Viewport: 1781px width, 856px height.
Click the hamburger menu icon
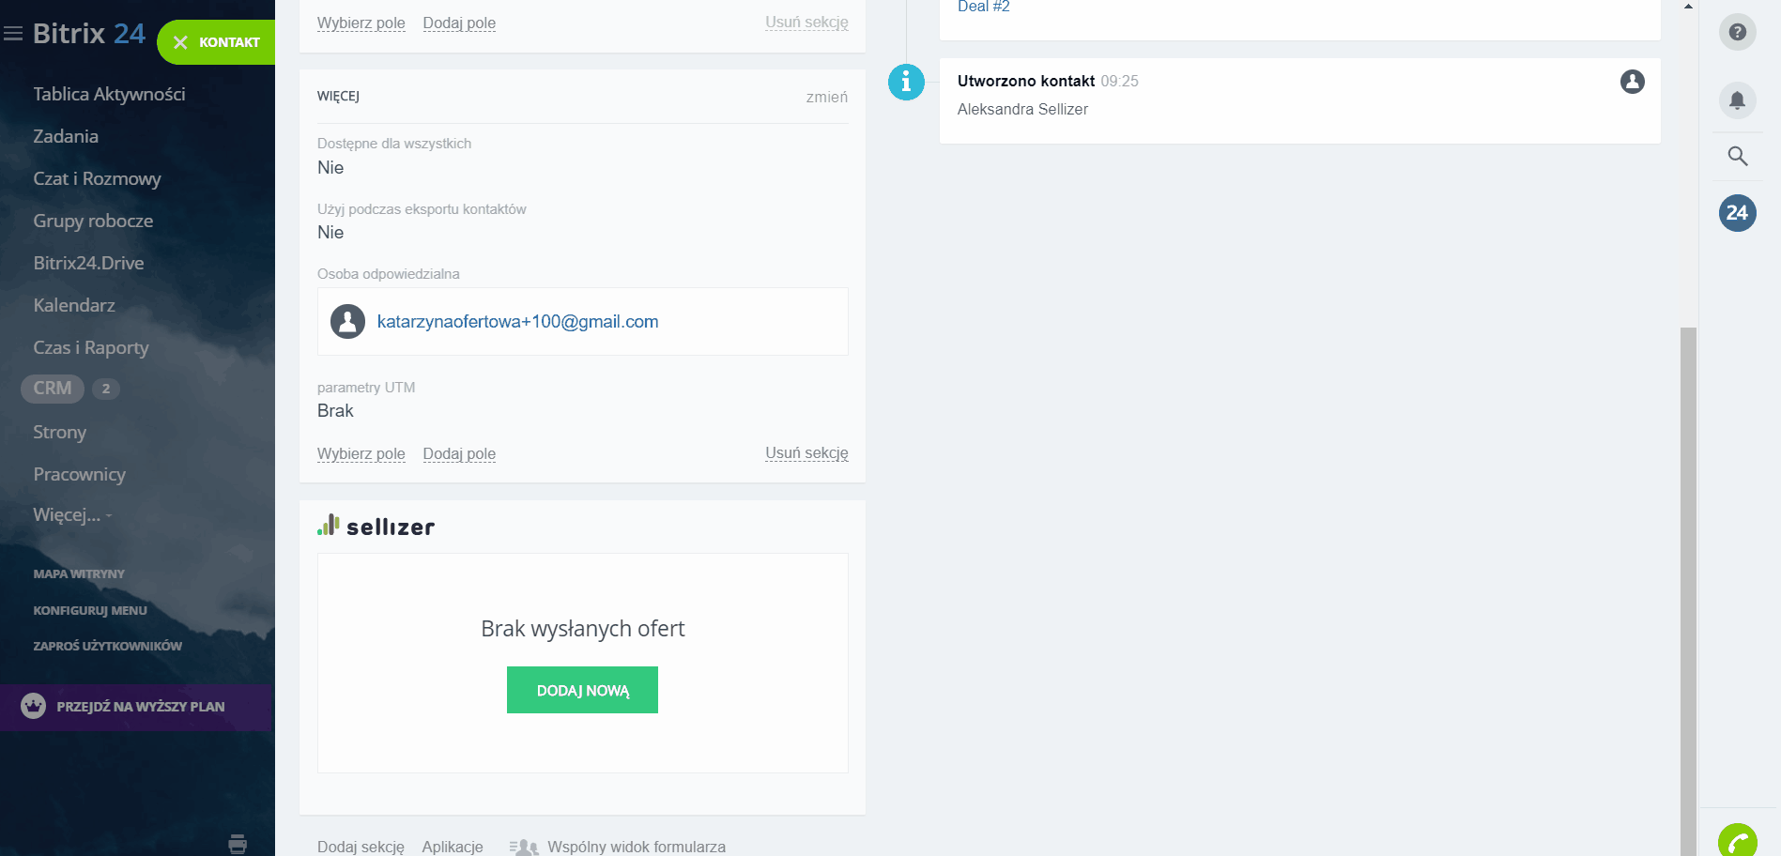pyautogui.click(x=13, y=35)
